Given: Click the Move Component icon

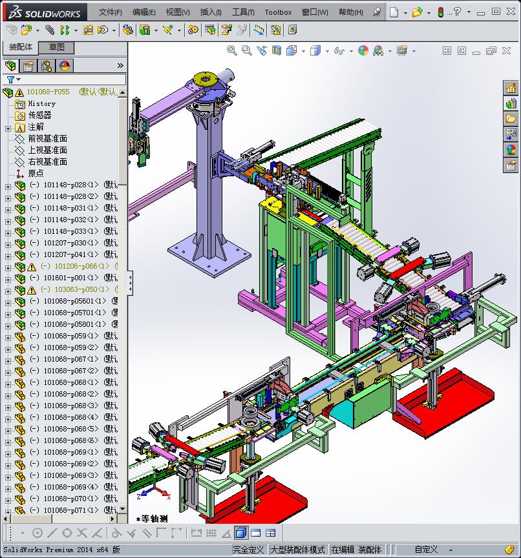Looking at the screenshot, I should pos(103,30).
